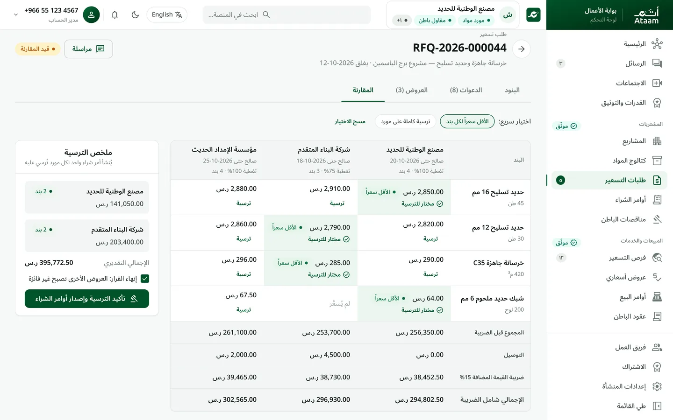The height and width of the screenshot is (420, 673).
Task: Open الاجتماعات meetings icon
Action: [x=657, y=83]
